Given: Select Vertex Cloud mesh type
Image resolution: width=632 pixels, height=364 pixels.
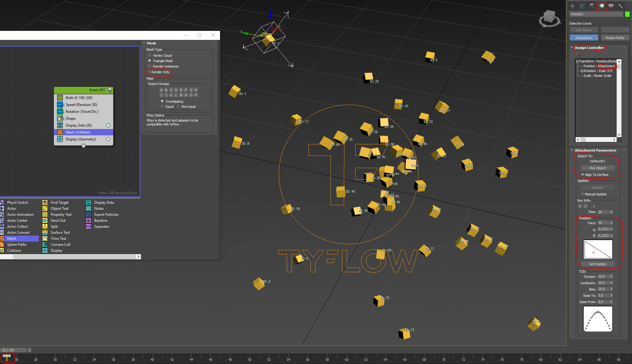Looking at the screenshot, I should pos(149,55).
